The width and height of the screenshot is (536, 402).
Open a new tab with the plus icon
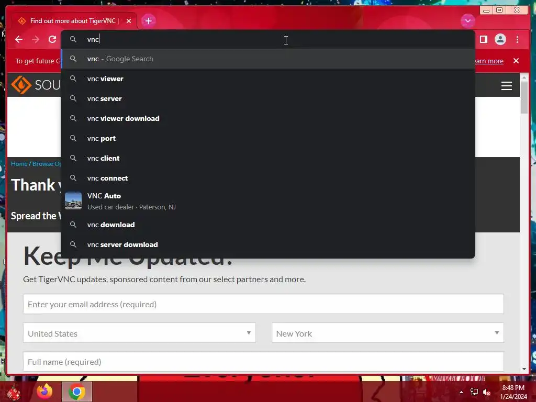(148, 21)
